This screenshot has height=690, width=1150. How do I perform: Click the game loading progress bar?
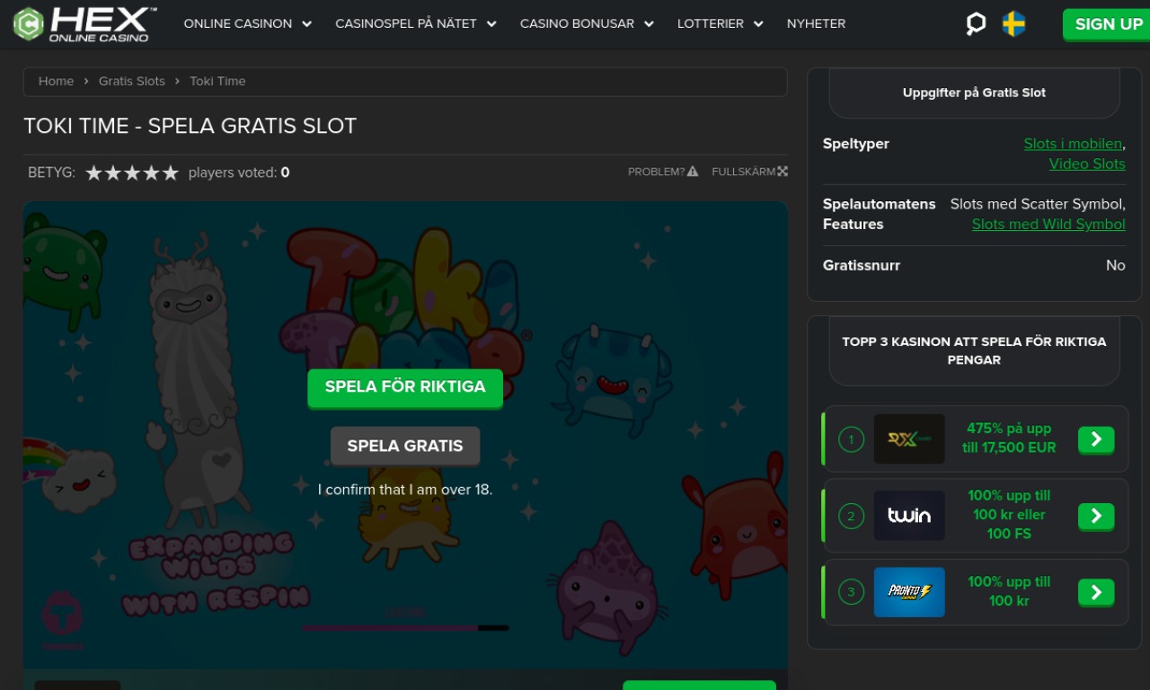coord(405,628)
